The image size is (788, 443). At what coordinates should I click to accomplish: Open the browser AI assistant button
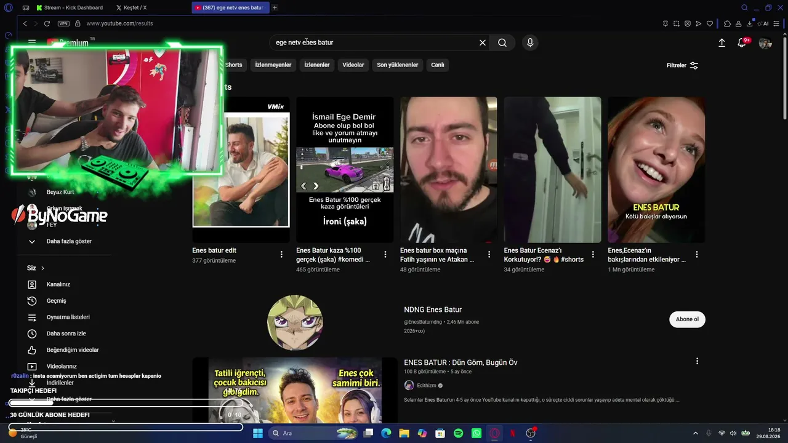764,23
